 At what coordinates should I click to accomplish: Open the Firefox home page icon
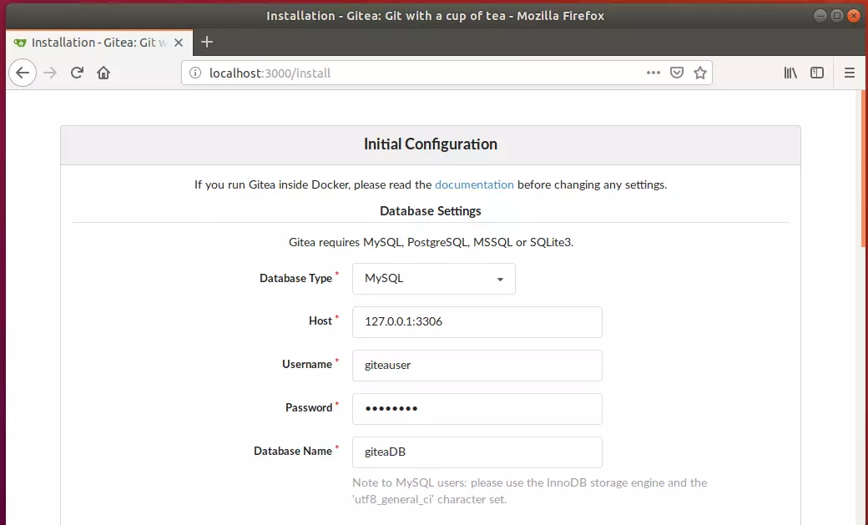103,73
